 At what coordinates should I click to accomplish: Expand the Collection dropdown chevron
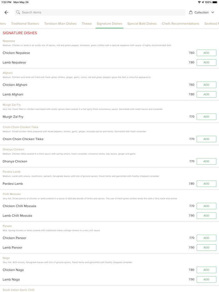coord(213,13)
